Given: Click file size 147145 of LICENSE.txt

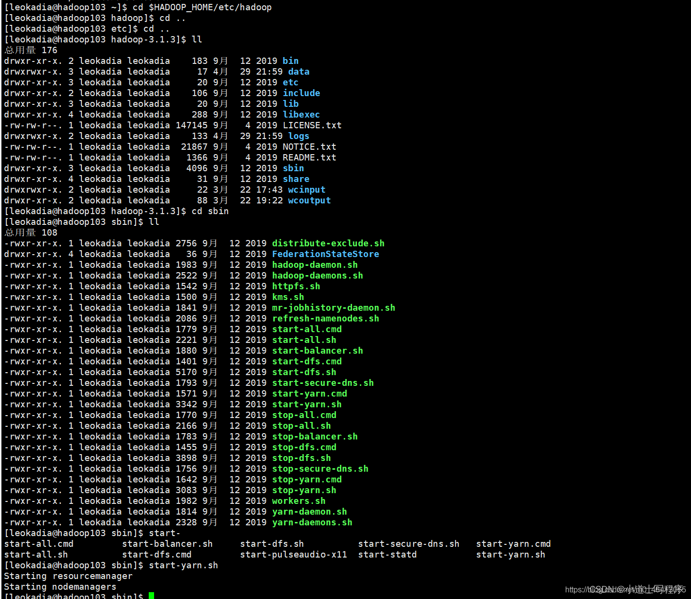Looking at the screenshot, I should click(192, 125).
